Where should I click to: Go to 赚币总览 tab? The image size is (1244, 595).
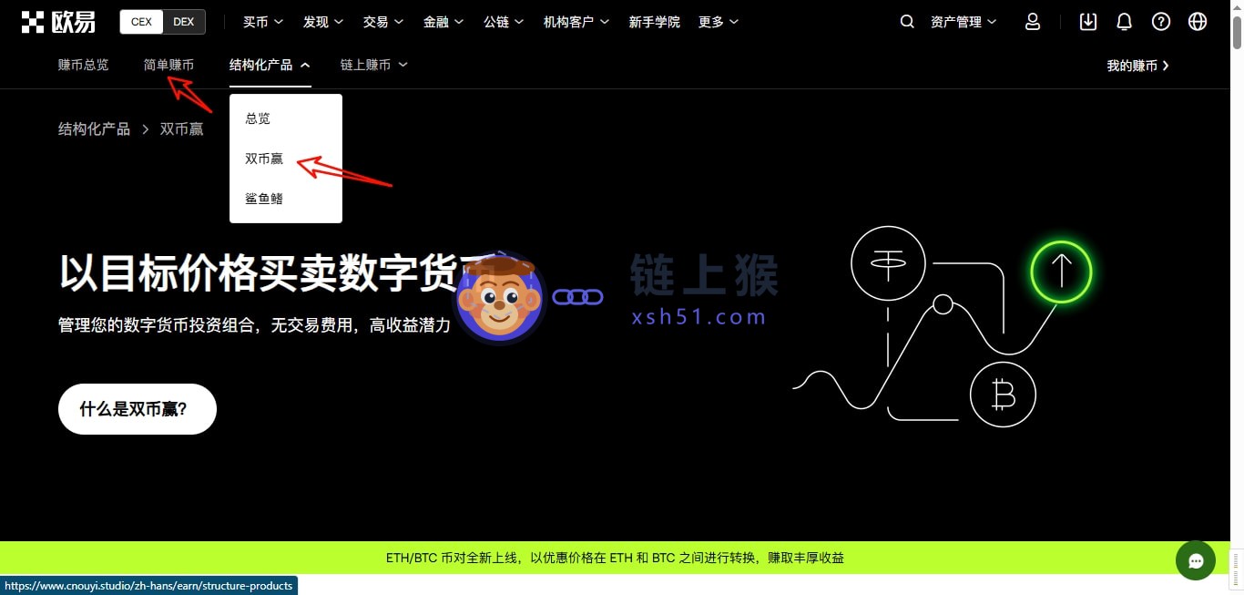pyautogui.click(x=84, y=65)
